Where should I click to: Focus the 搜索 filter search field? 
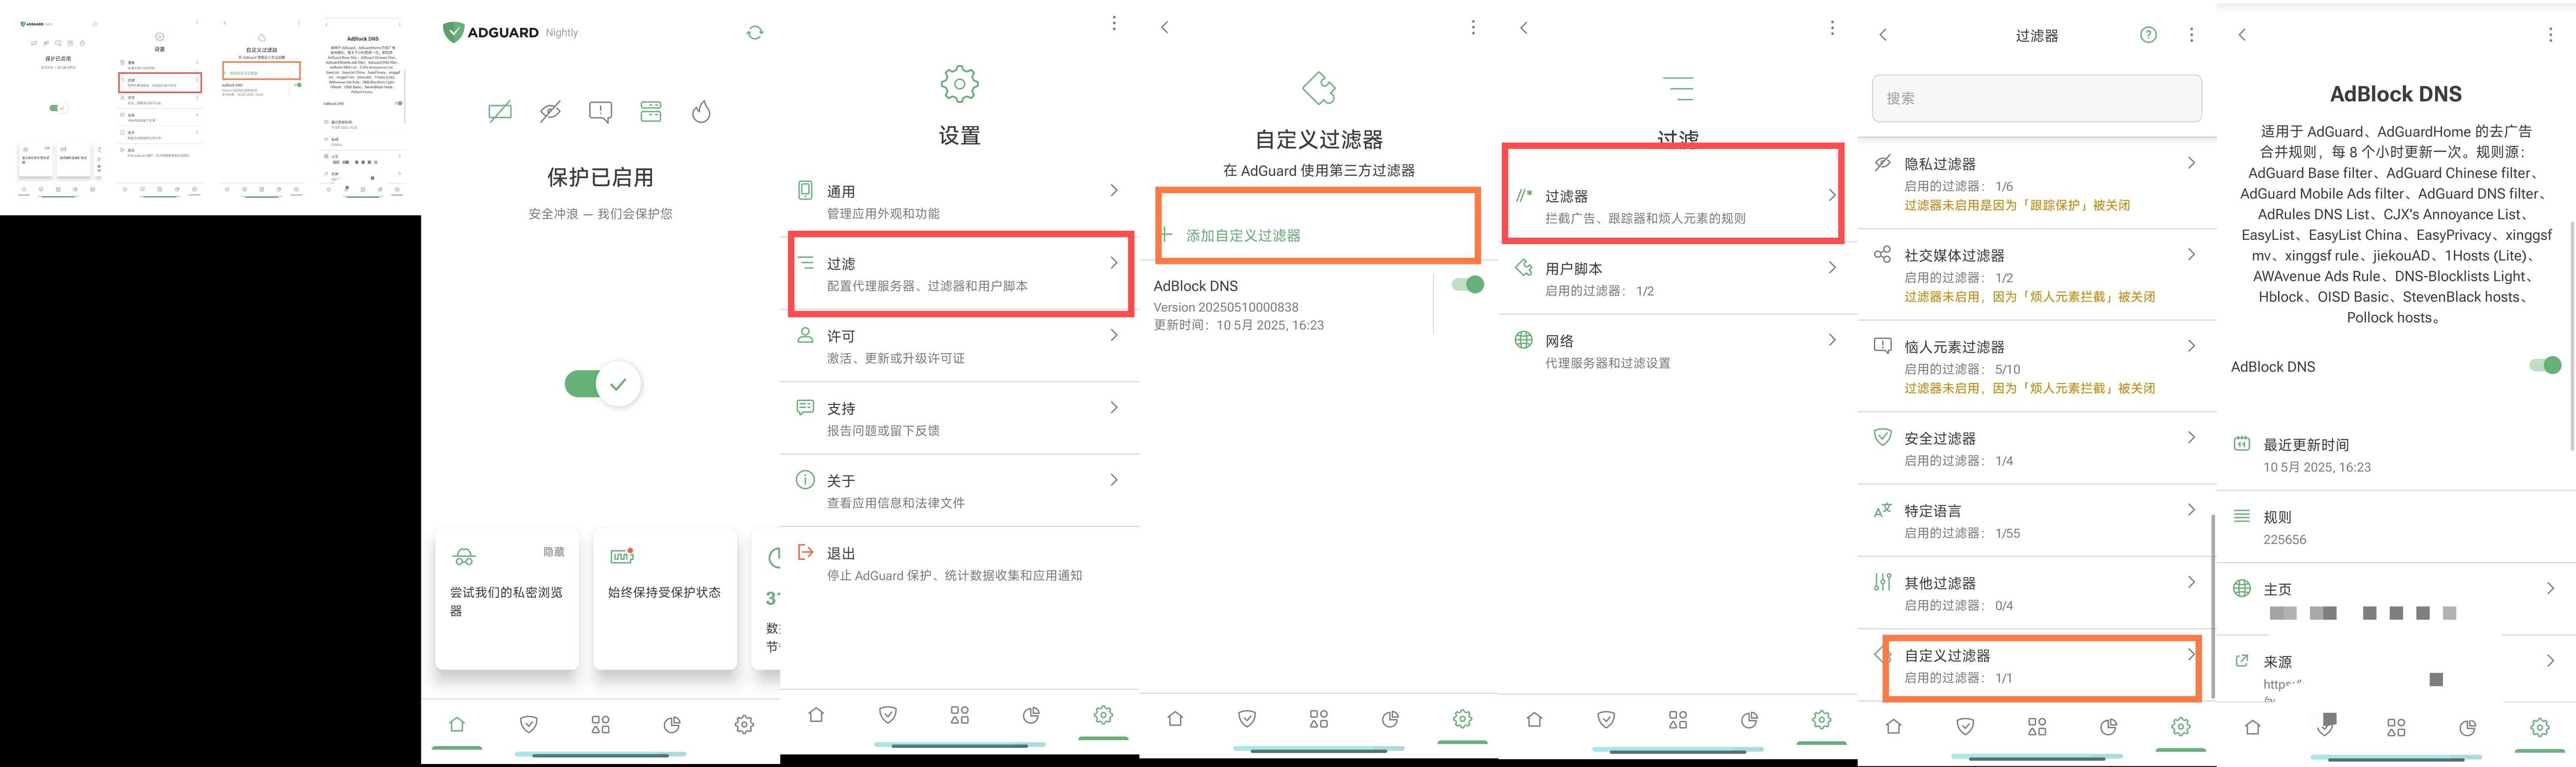2036,98
